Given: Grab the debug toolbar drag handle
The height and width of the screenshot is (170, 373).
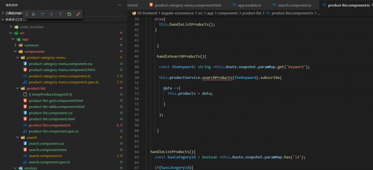Looking at the screenshot, I should [26, 14].
